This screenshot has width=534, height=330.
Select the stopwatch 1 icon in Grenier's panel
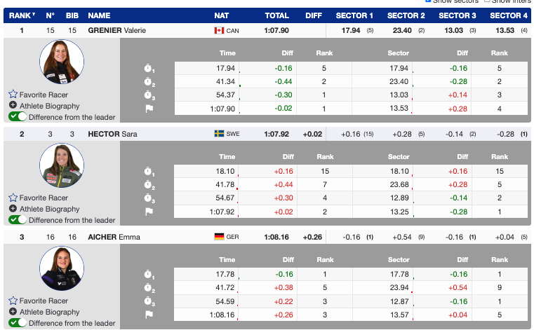pos(149,69)
